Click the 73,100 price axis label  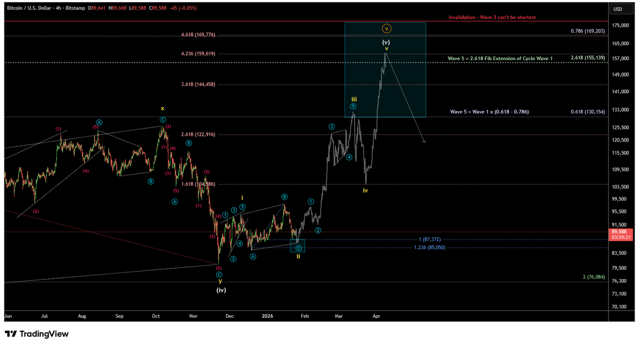(620, 294)
